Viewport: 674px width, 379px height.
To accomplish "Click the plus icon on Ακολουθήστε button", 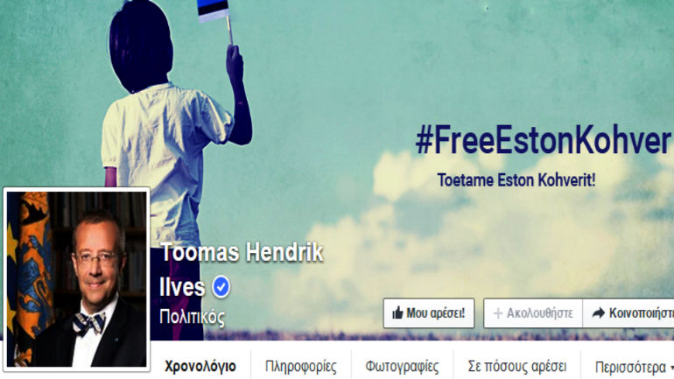I will click(x=498, y=313).
